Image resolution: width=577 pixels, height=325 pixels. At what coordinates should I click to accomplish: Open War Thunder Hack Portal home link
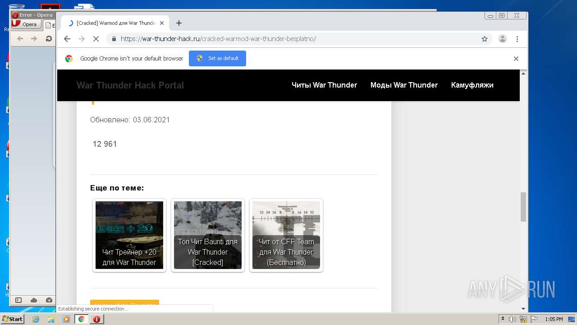130,85
